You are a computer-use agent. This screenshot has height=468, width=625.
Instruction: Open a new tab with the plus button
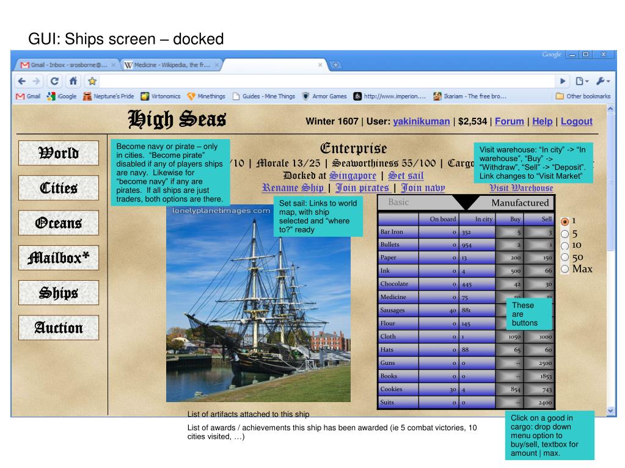point(335,65)
